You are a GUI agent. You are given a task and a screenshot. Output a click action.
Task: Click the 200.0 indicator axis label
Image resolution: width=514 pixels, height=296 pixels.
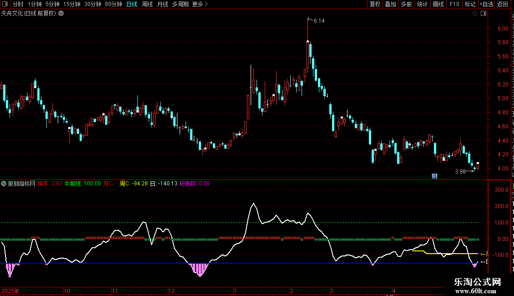pos(502,206)
